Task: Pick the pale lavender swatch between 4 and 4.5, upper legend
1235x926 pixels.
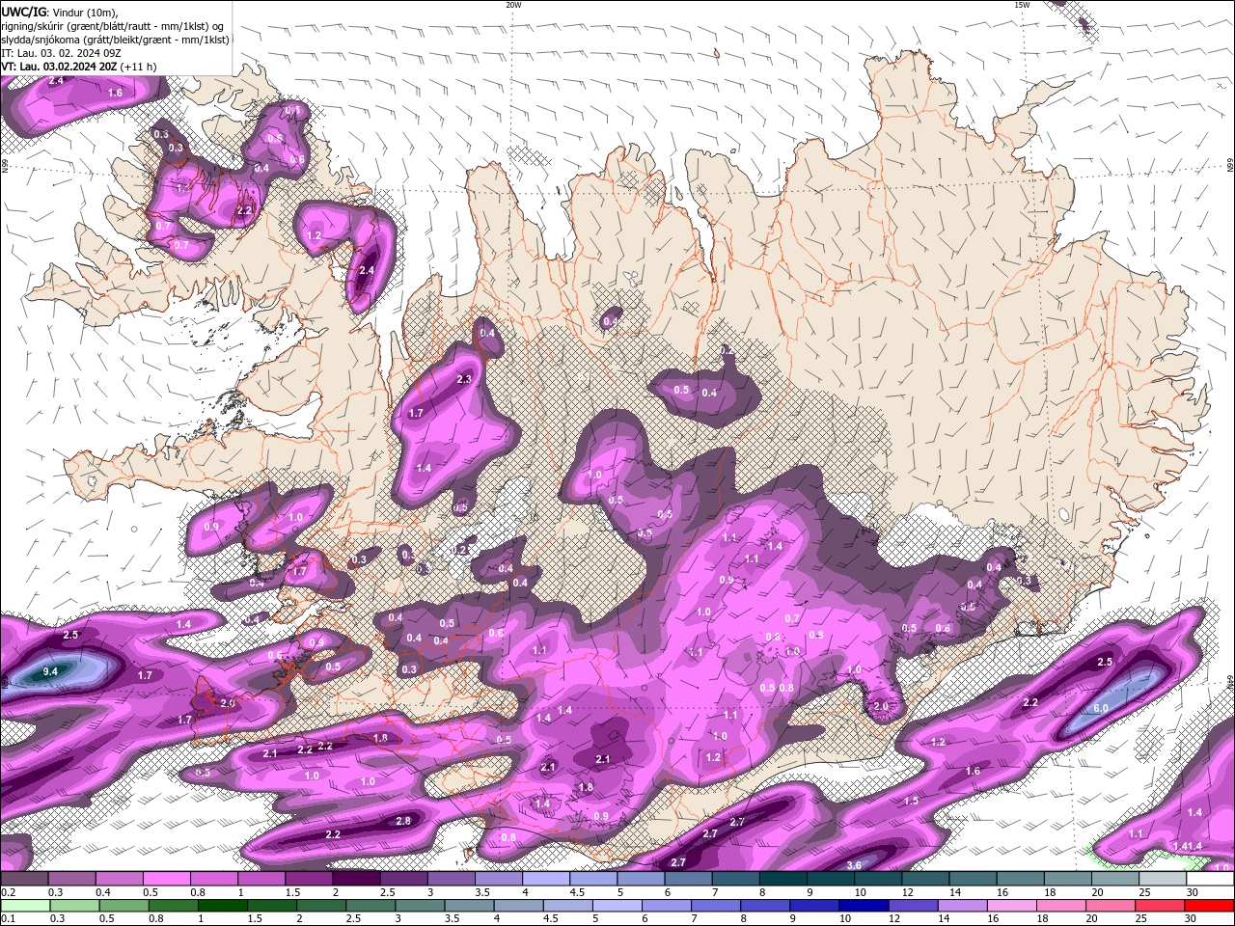Action: pos(546,879)
